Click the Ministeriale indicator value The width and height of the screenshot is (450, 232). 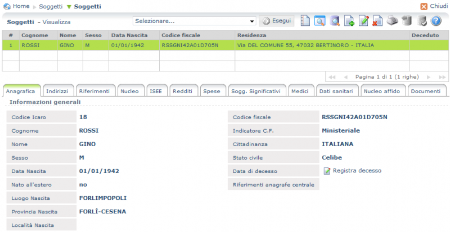tap(341, 130)
